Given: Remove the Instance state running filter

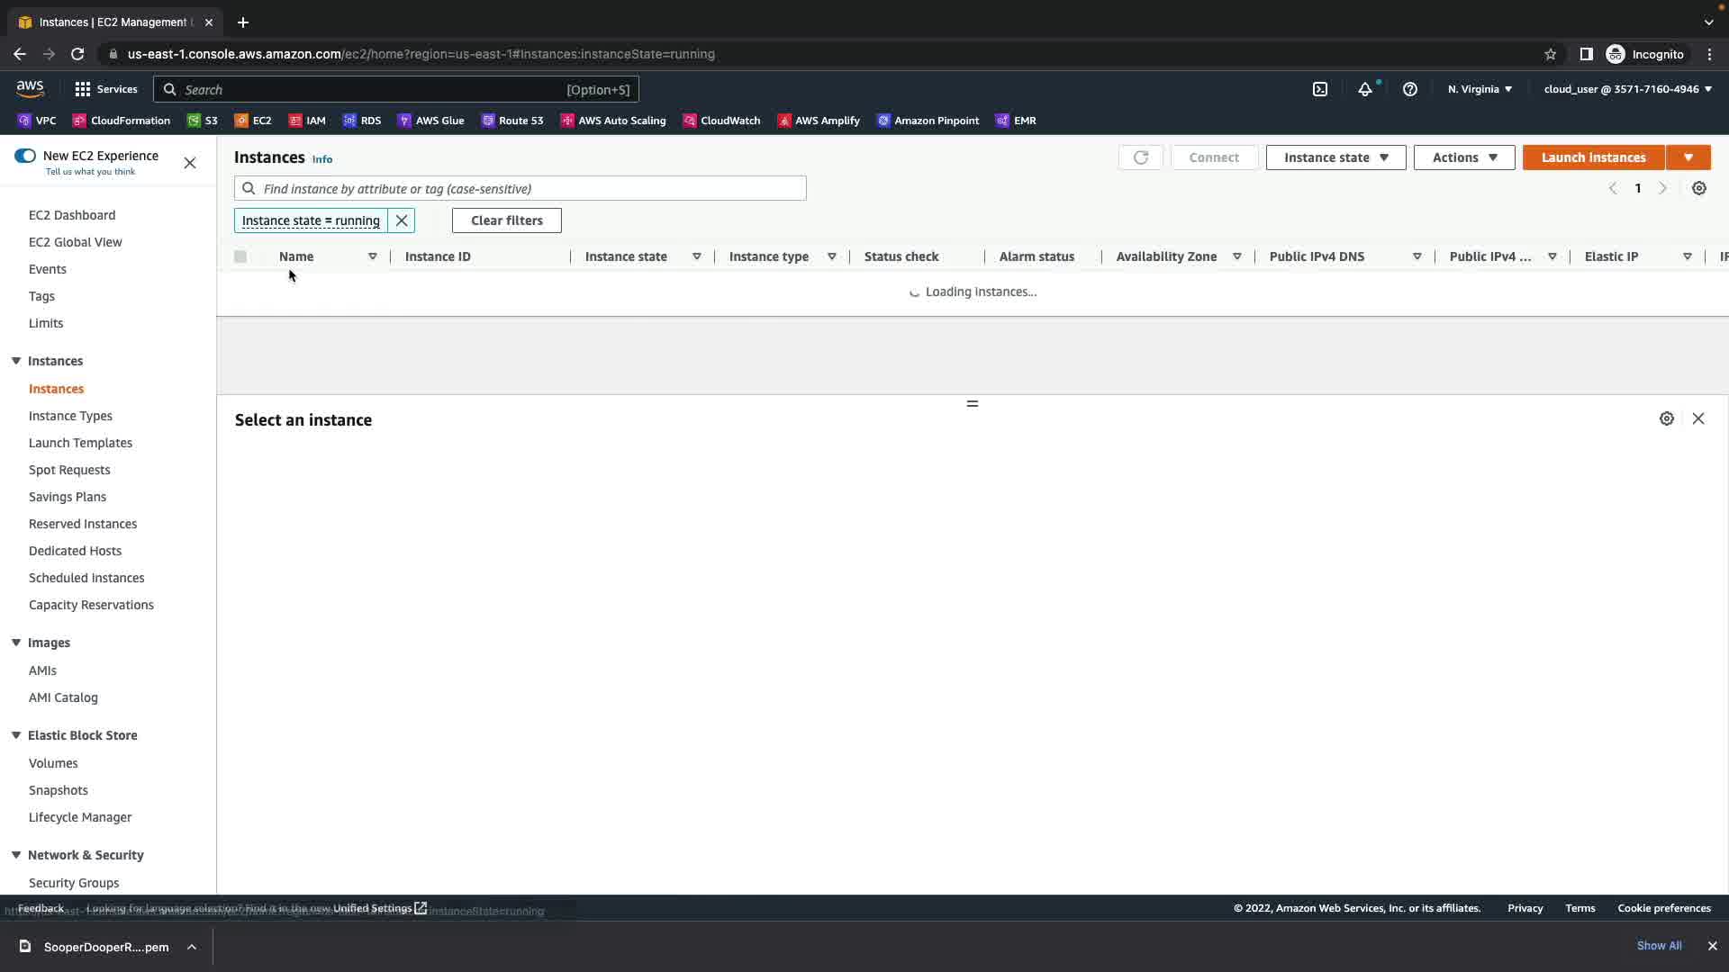Looking at the screenshot, I should tap(402, 220).
